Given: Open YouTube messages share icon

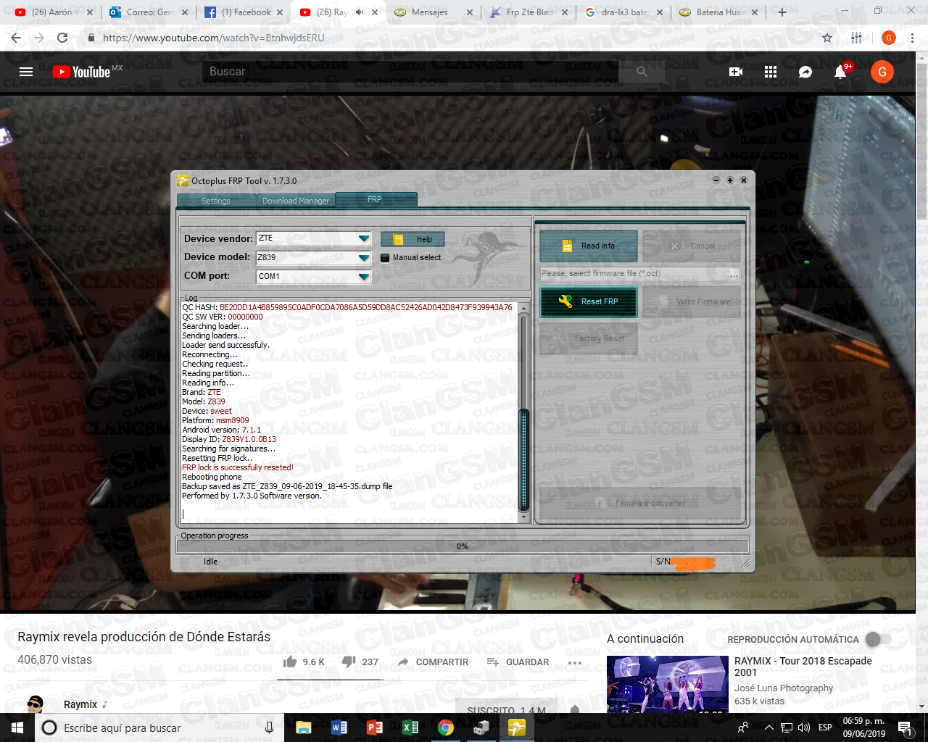Looking at the screenshot, I should (805, 72).
